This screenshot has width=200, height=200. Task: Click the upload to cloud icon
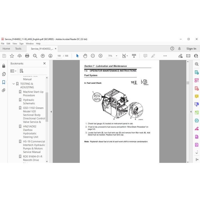click(19, 56)
